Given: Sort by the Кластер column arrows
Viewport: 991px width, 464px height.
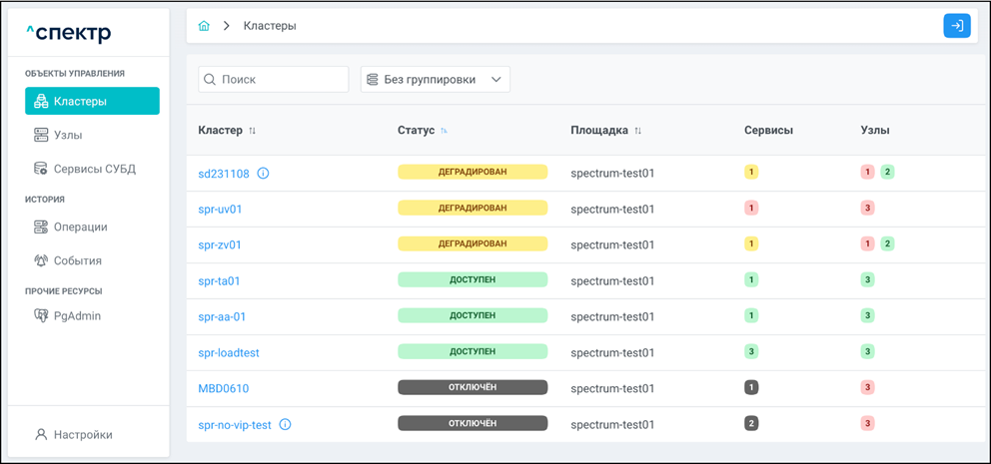Looking at the screenshot, I should [253, 131].
